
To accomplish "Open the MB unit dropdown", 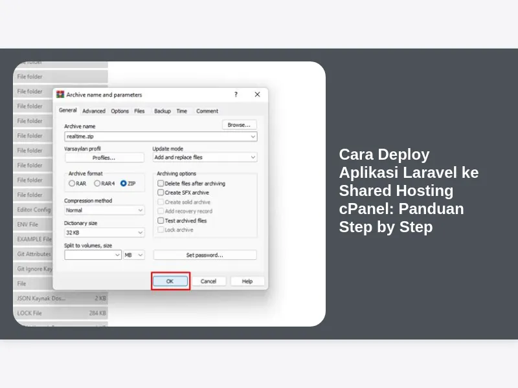I will point(134,255).
